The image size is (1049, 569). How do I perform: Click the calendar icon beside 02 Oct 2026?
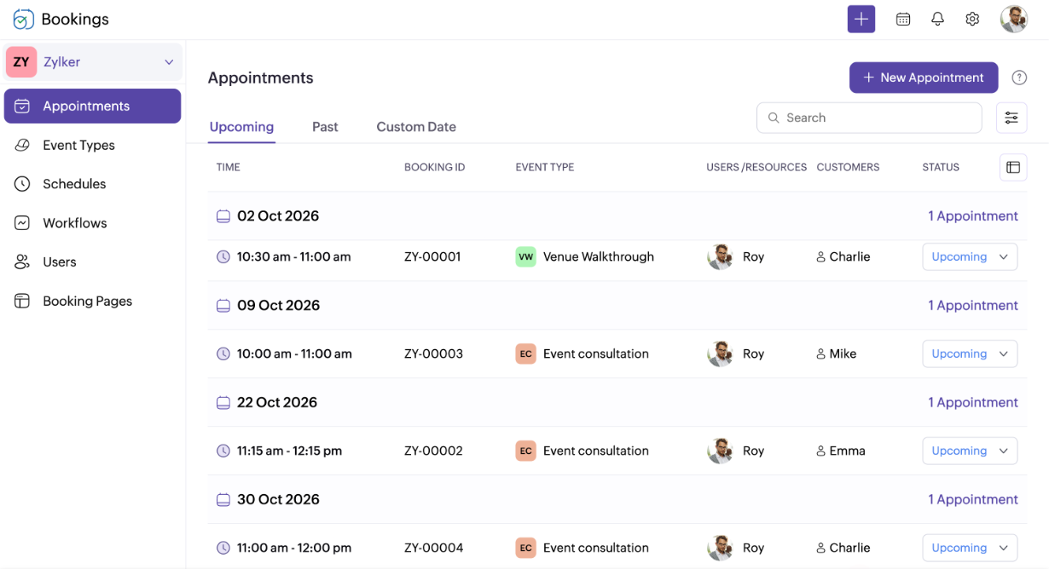(x=223, y=216)
